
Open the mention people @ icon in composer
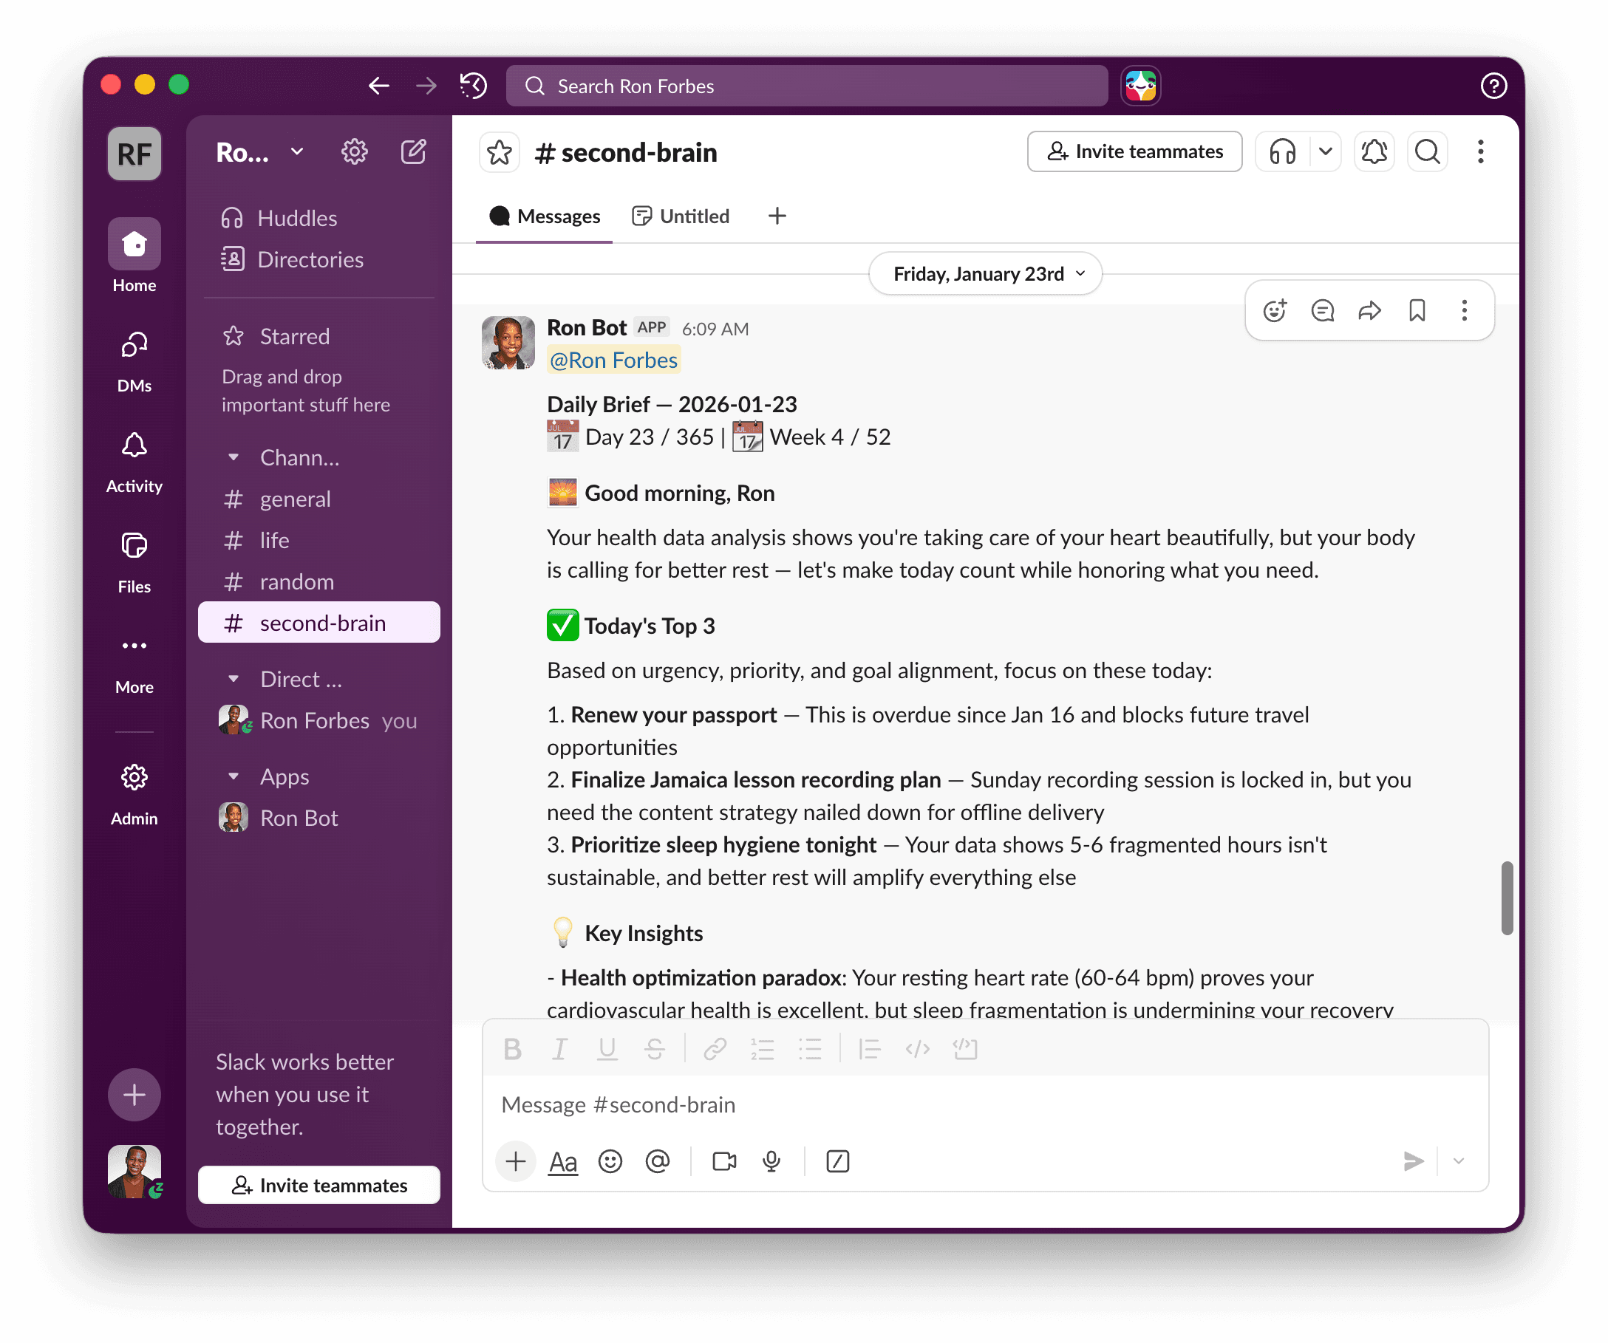[x=658, y=1161]
